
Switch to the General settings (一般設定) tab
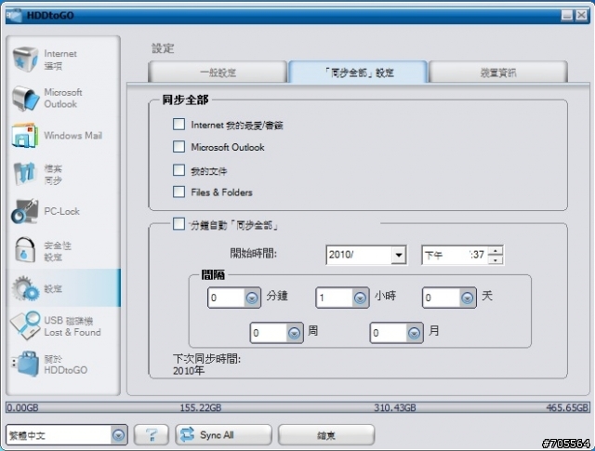click(x=218, y=73)
